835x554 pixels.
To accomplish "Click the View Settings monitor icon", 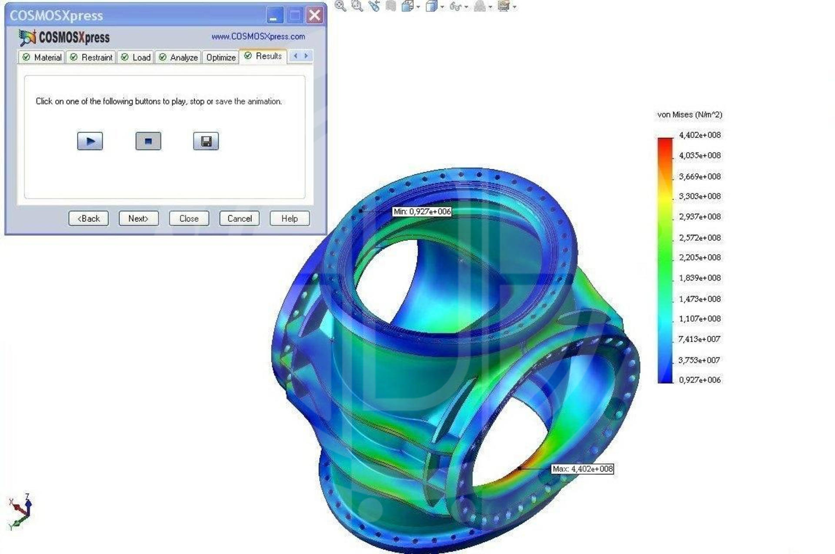I will click(503, 6).
